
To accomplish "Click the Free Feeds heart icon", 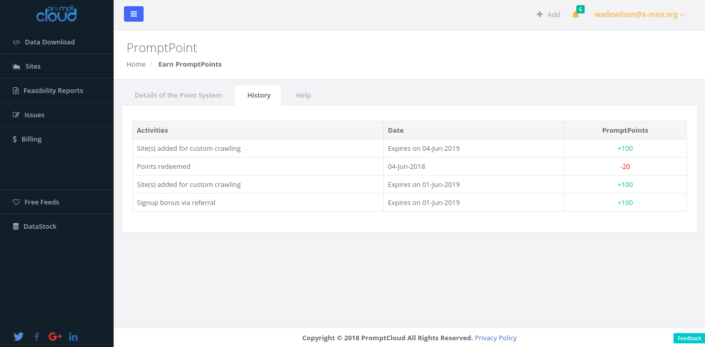I will pos(16,202).
